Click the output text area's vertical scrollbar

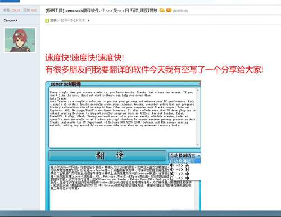[197, 196]
